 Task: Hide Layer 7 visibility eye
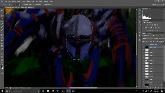click(x=143, y=79)
